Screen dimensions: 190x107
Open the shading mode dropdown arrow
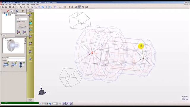(x=58, y=7)
